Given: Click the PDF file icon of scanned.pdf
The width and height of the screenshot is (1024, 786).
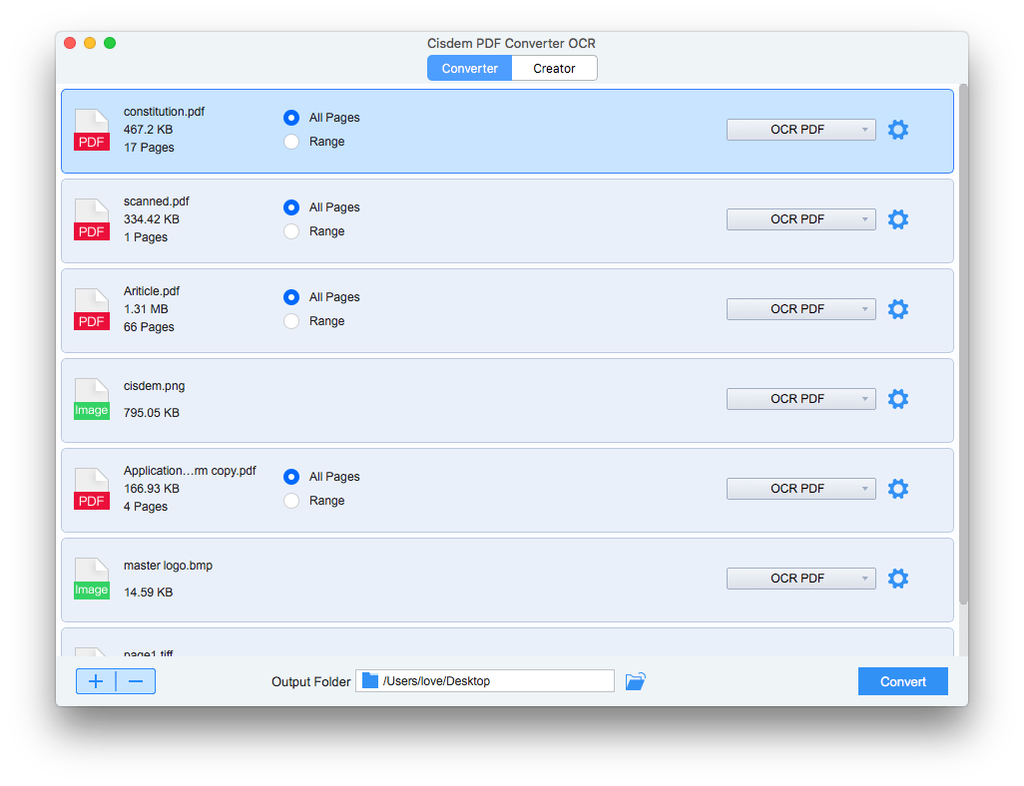Looking at the screenshot, I should (92, 219).
